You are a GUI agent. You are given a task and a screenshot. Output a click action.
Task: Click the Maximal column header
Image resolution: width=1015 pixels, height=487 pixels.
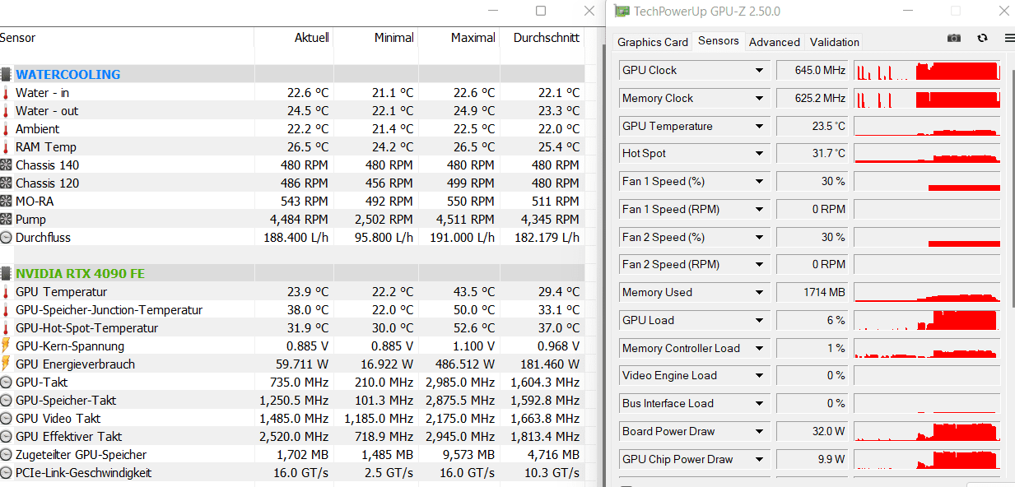click(x=473, y=38)
